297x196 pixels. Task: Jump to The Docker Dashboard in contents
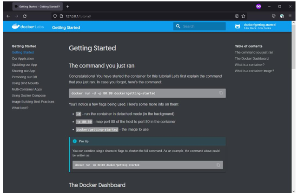pyautogui.click(x=252, y=59)
